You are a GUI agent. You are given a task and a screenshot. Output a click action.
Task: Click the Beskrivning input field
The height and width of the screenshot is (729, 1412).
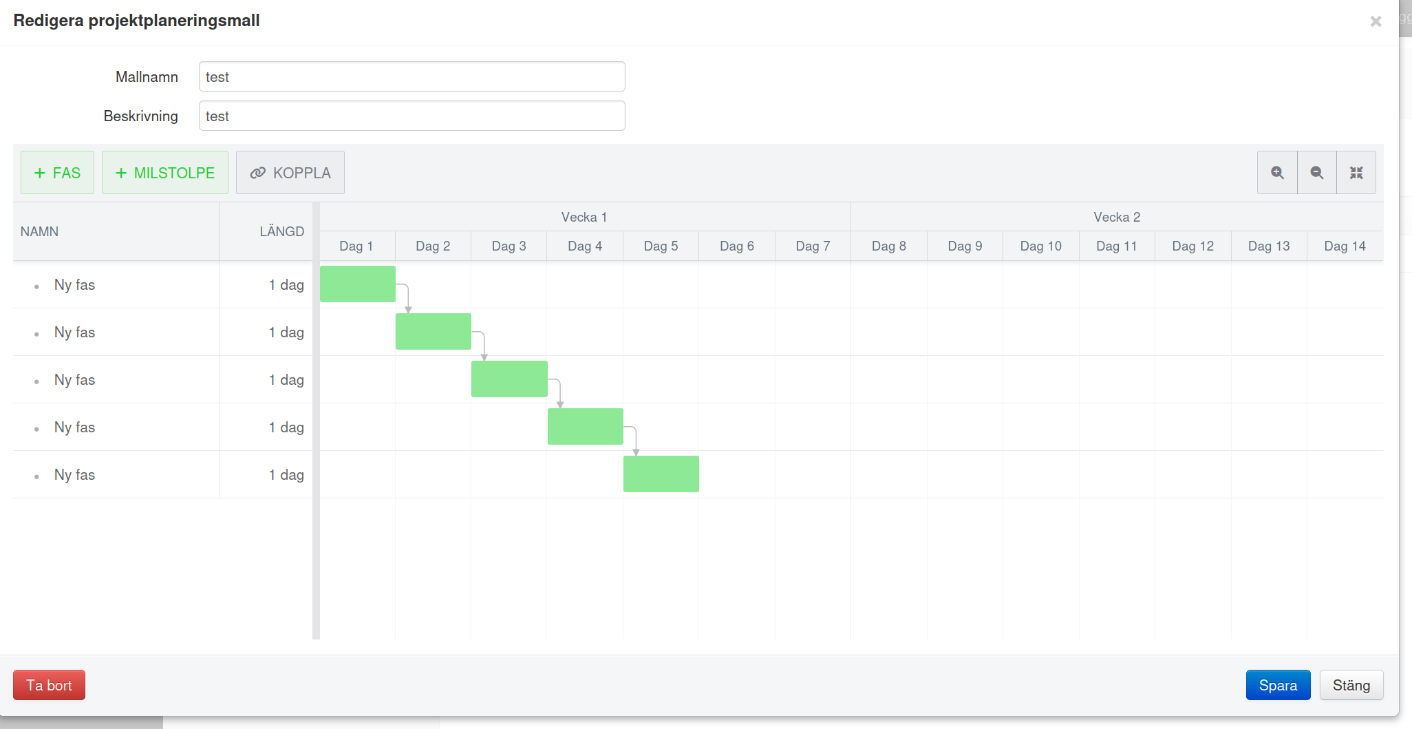(x=412, y=116)
